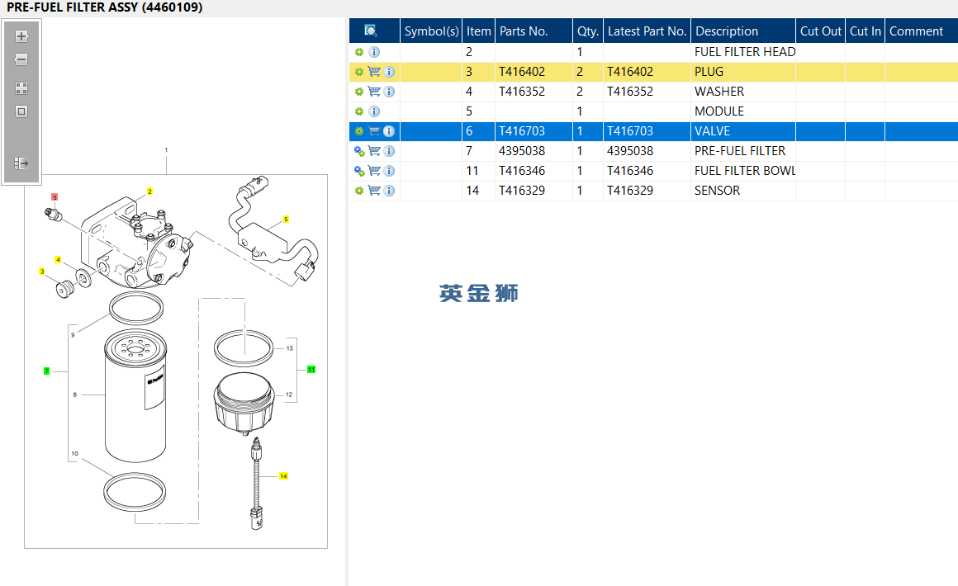Image resolution: width=958 pixels, height=586 pixels.
Task: Click the SENSOR description cell
Action: 743,191
